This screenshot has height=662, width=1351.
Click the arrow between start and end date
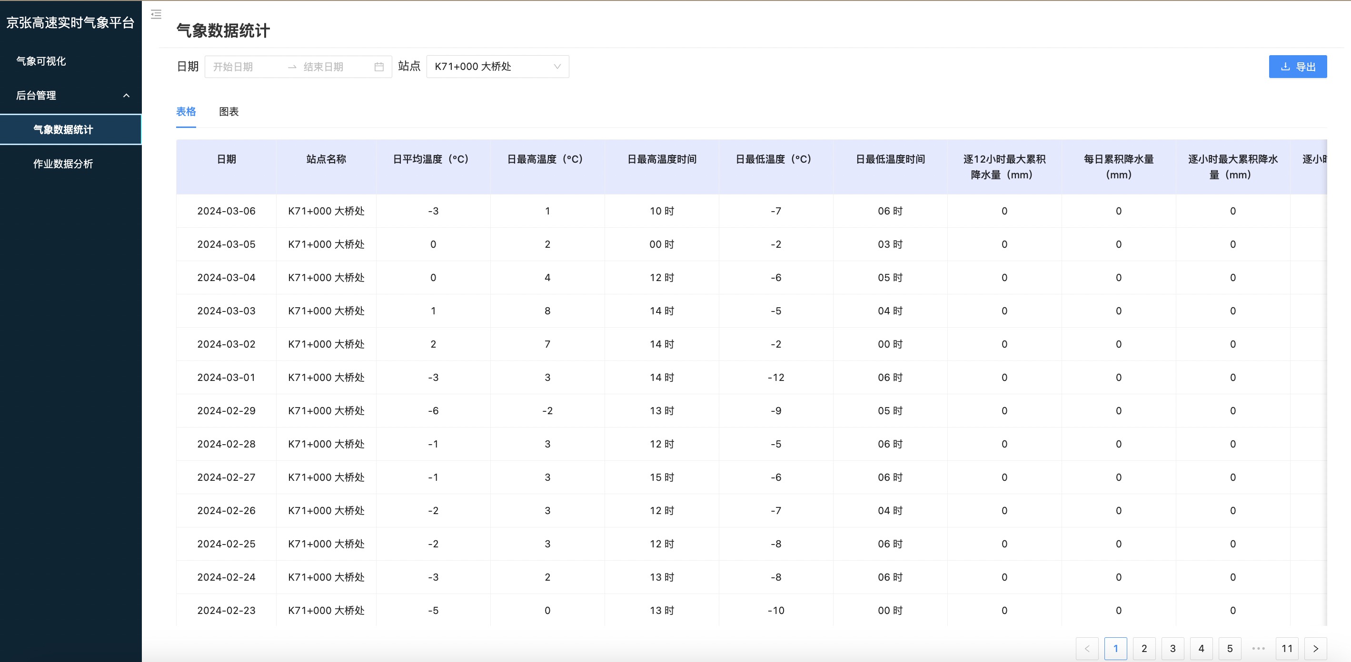tap(292, 67)
